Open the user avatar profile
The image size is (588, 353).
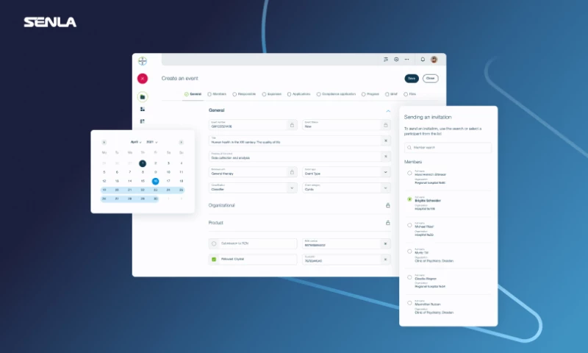[x=434, y=60]
